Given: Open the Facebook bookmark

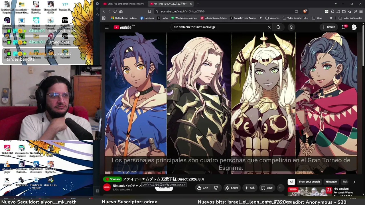Looking at the screenshot, I should coord(147,18).
